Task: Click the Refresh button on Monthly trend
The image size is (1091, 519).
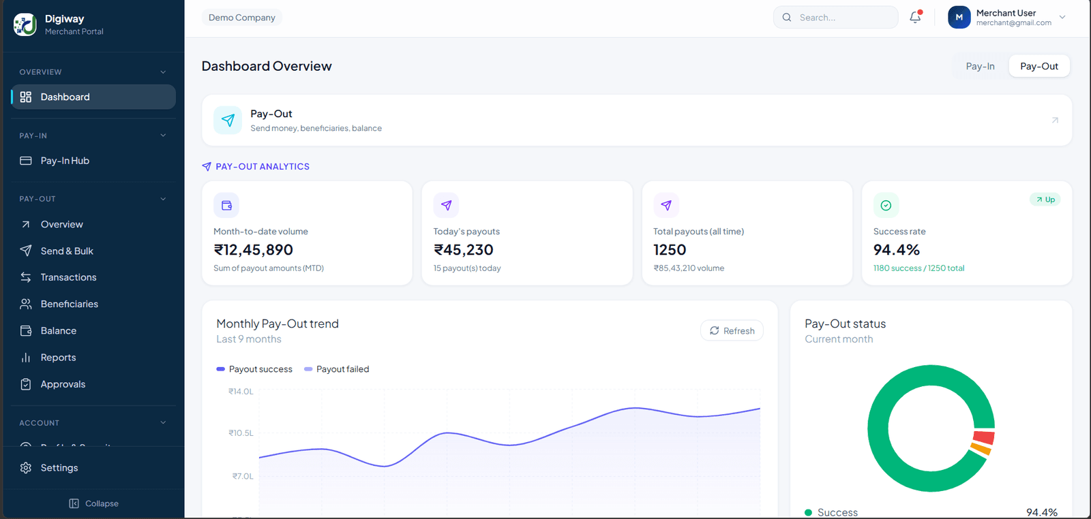Action: (732, 330)
